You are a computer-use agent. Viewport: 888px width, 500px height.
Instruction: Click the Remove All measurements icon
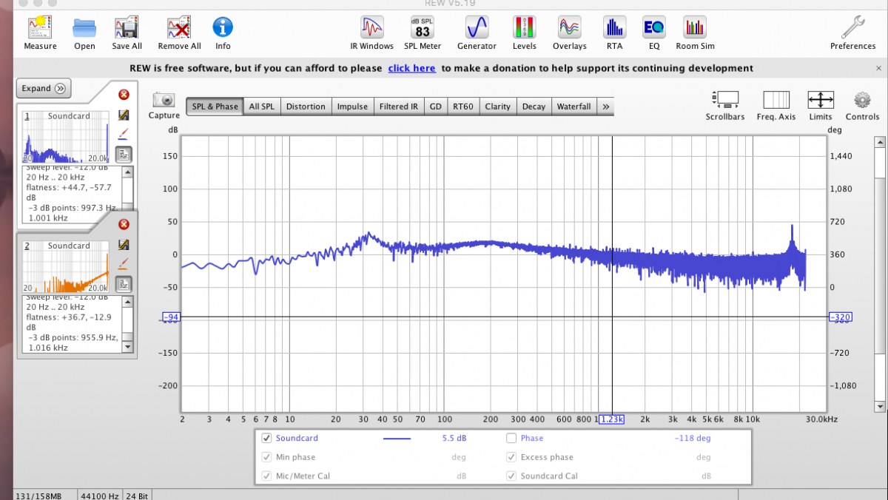[x=179, y=28]
